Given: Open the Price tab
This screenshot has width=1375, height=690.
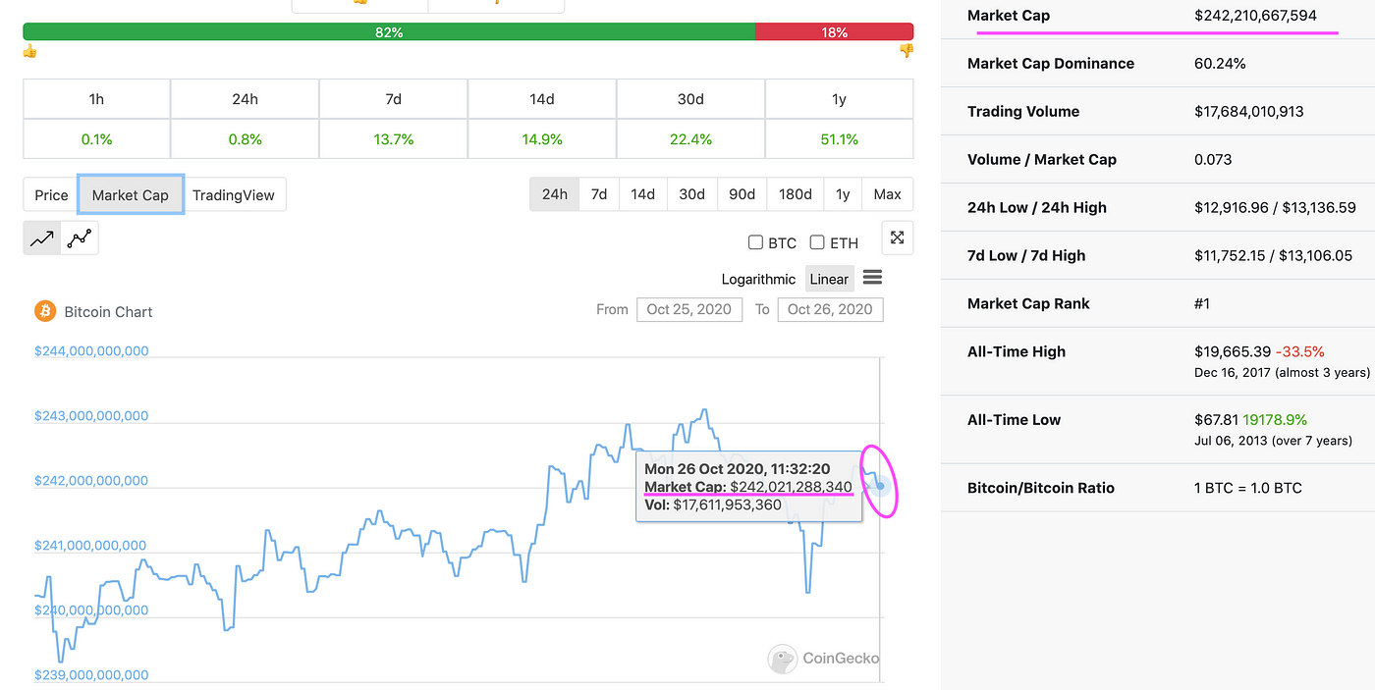Looking at the screenshot, I should 51,194.
